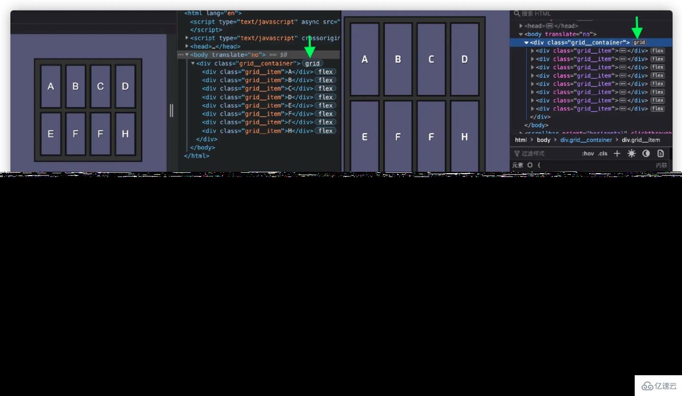682x396 pixels.
Task: Focus the 过滤样式 filter styles field
Action: 545,153
